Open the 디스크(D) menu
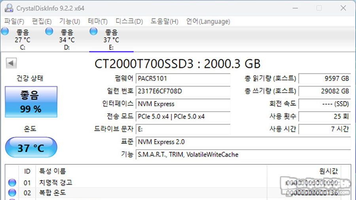This screenshot has height=200, width=356. click(x=129, y=22)
